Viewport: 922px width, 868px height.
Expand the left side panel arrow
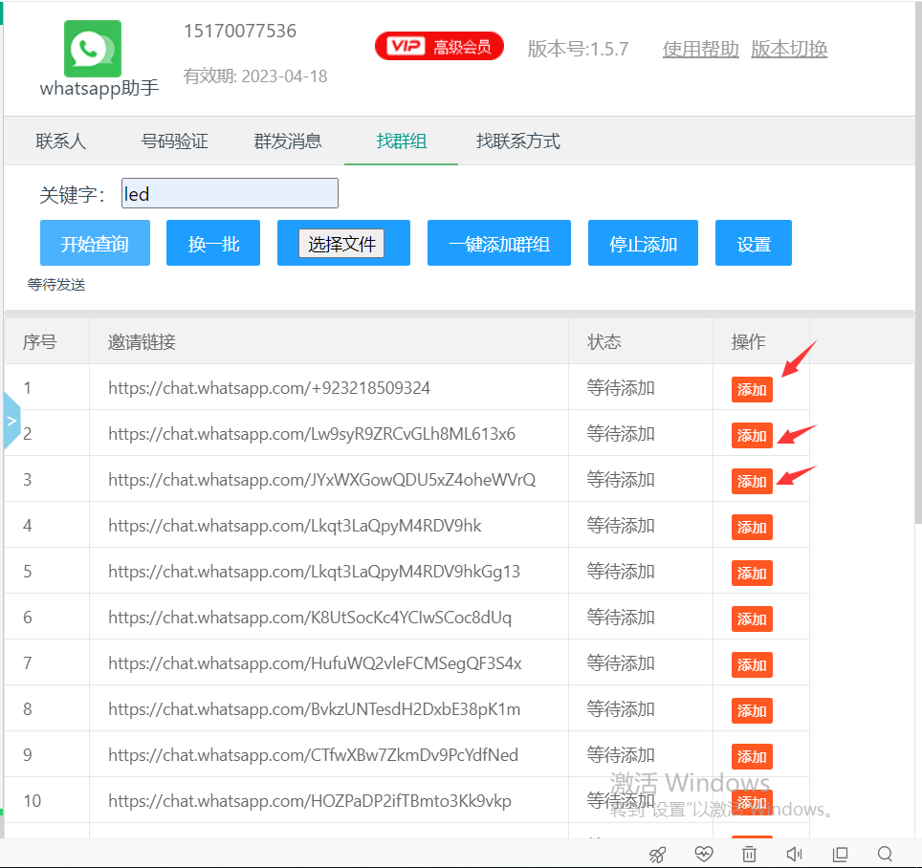11,420
